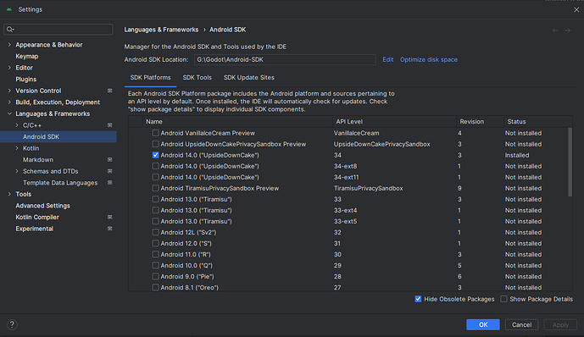The width and height of the screenshot is (584, 337).
Task: Enable Show Package Details
Action: tap(504, 299)
